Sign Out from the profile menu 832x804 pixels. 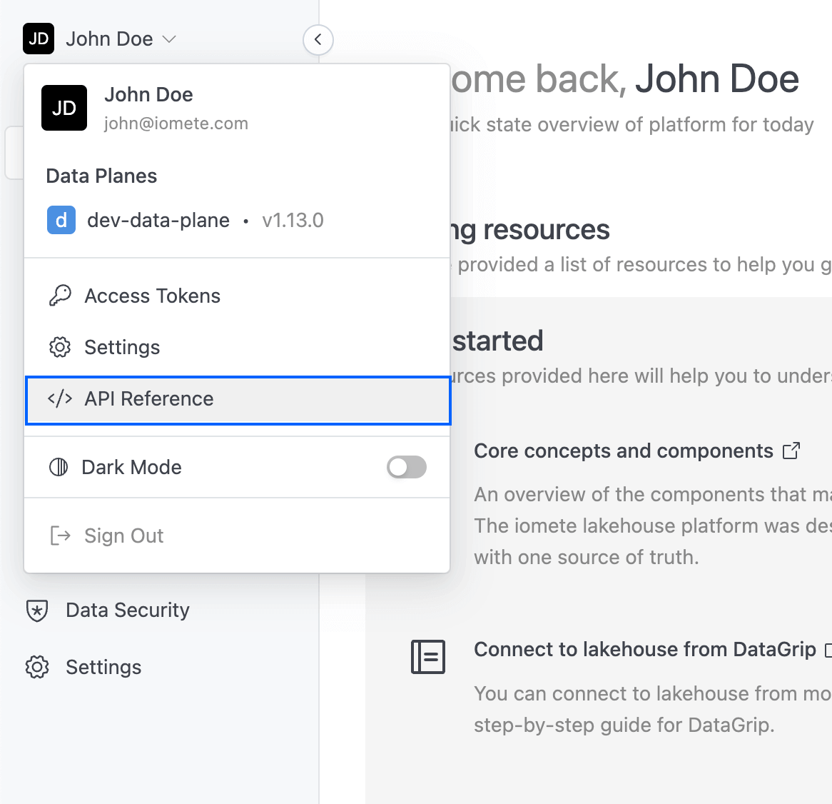[237, 536]
